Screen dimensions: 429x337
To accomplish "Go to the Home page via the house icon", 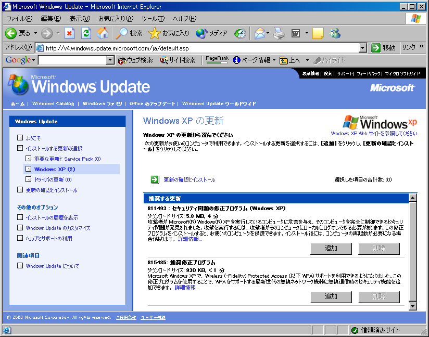I will click(x=103, y=33).
